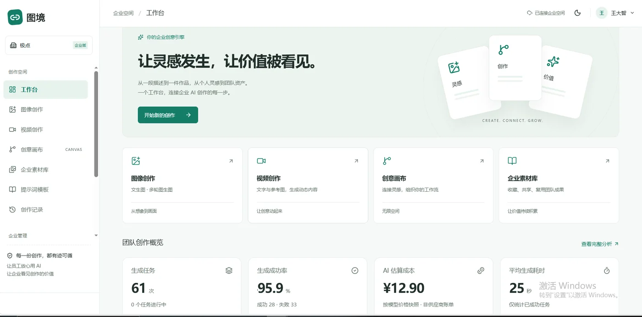Click the 企业空间 breadcrumb link
Viewport: 642px width, 317px height.
[123, 13]
